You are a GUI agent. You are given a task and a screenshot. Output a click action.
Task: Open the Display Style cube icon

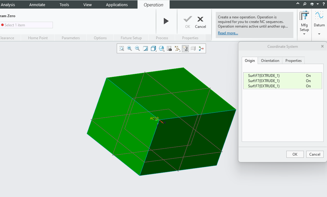point(153,48)
